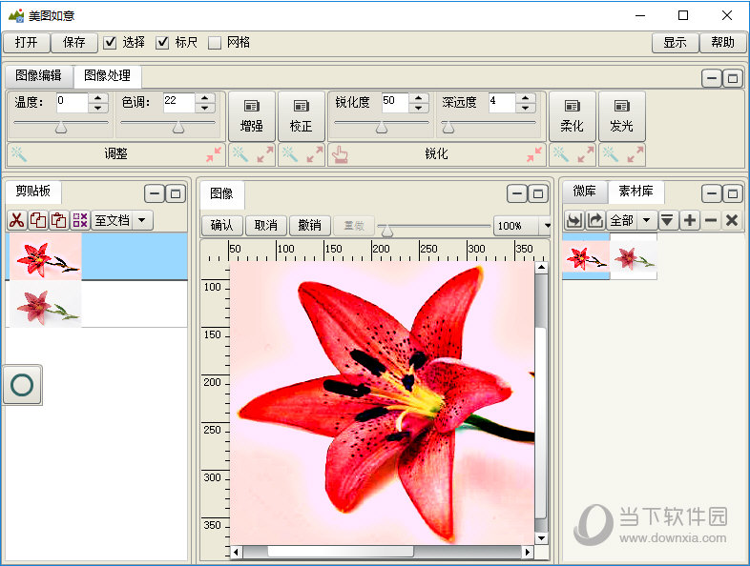Image resolution: width=750 pixels, height=566 pixels.
Task: Disable the 标尺 ruler checkbox
Action: 162,42
